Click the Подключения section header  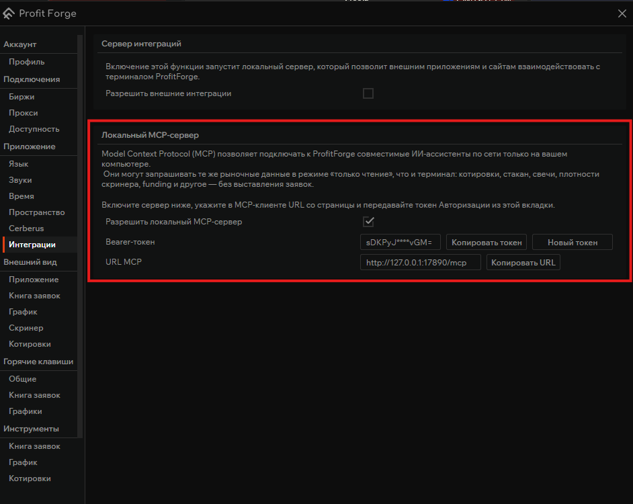pyautogui.click(x=32, y=79)
